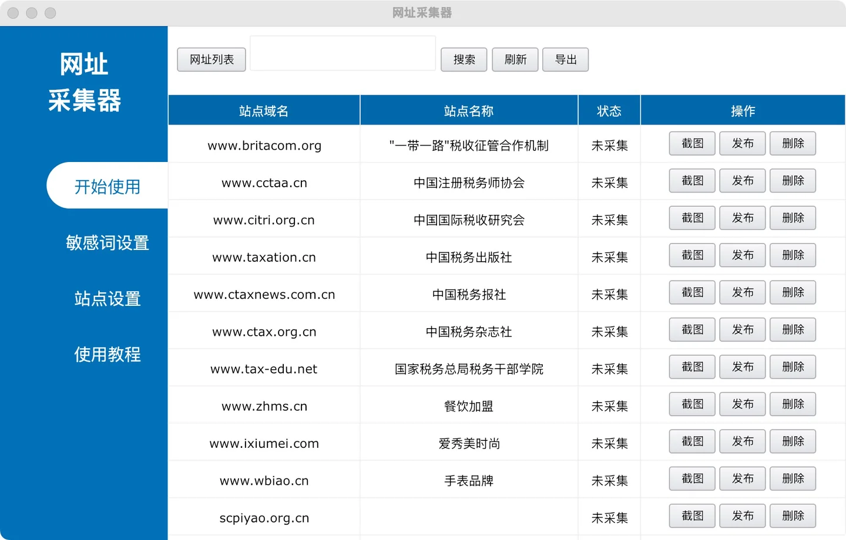This screenshot has width=846, height=540.
Task: Select the www.wbiao.cn domain cell
Action: click(264, 481)
